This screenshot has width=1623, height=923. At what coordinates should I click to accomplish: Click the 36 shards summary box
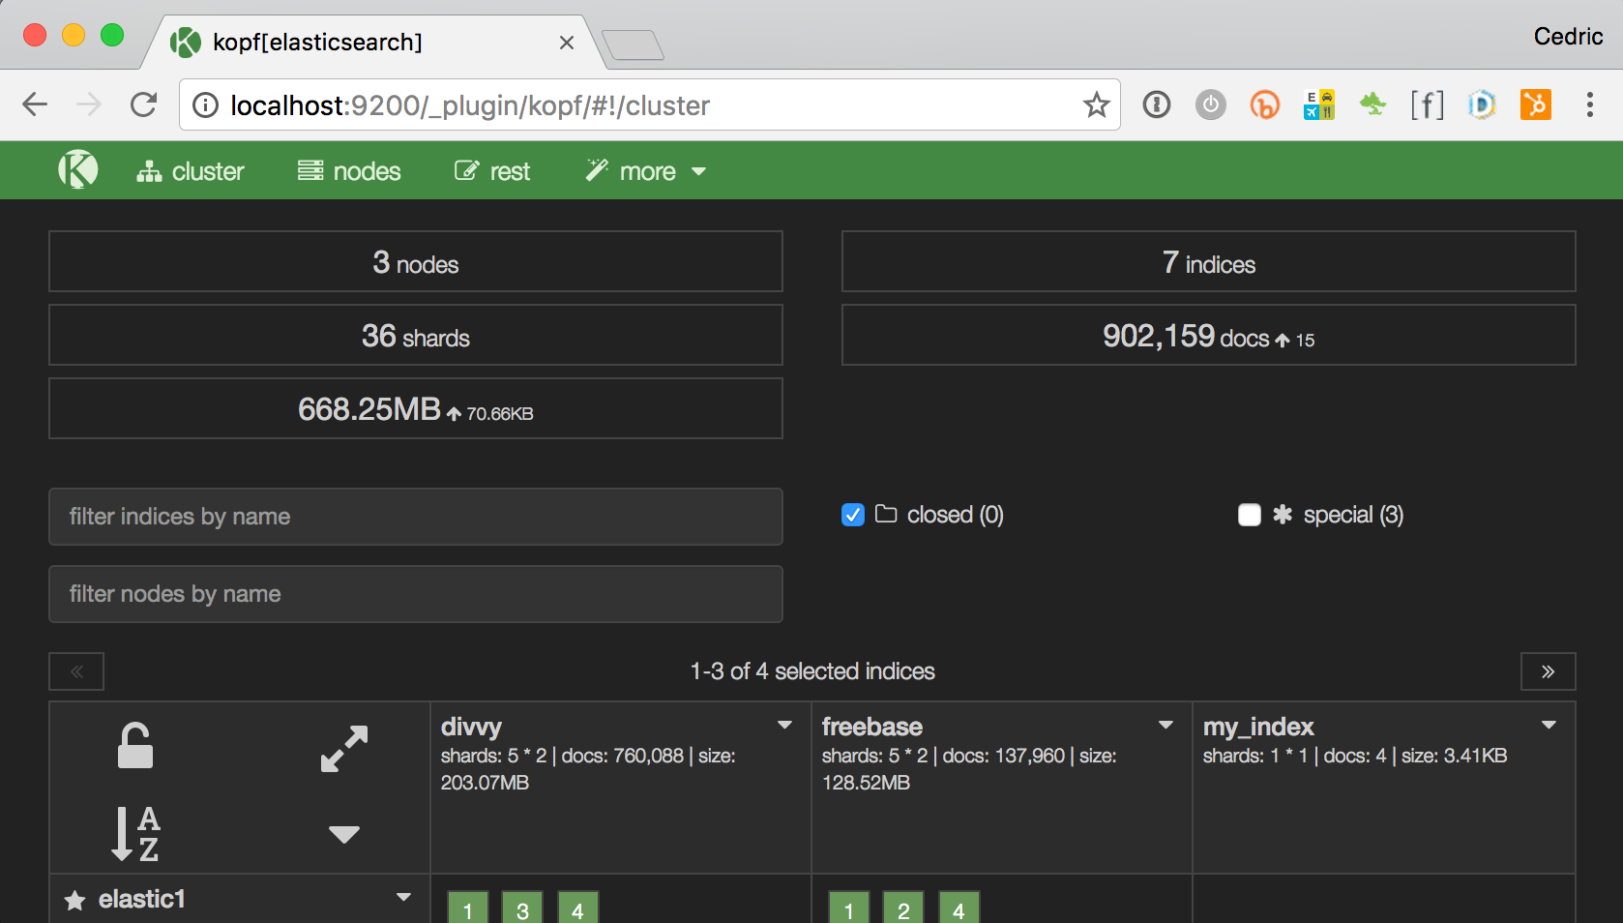[416, 335]
